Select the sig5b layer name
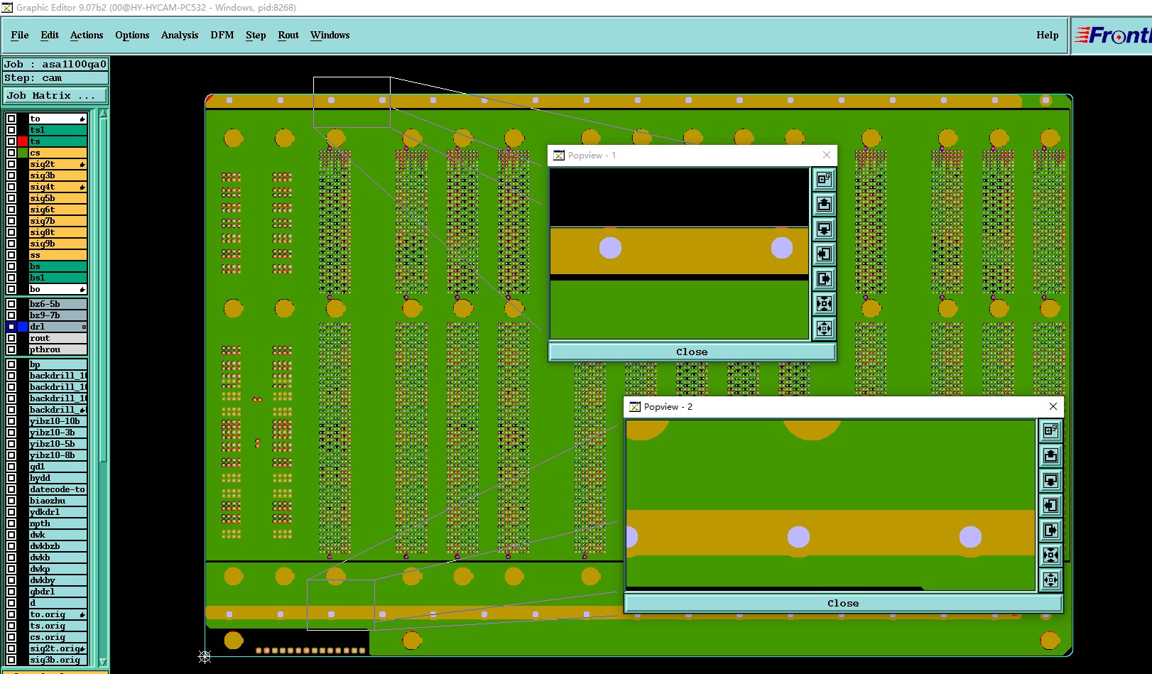Viewport: 1152px width, 674px height. coord(58,198)
